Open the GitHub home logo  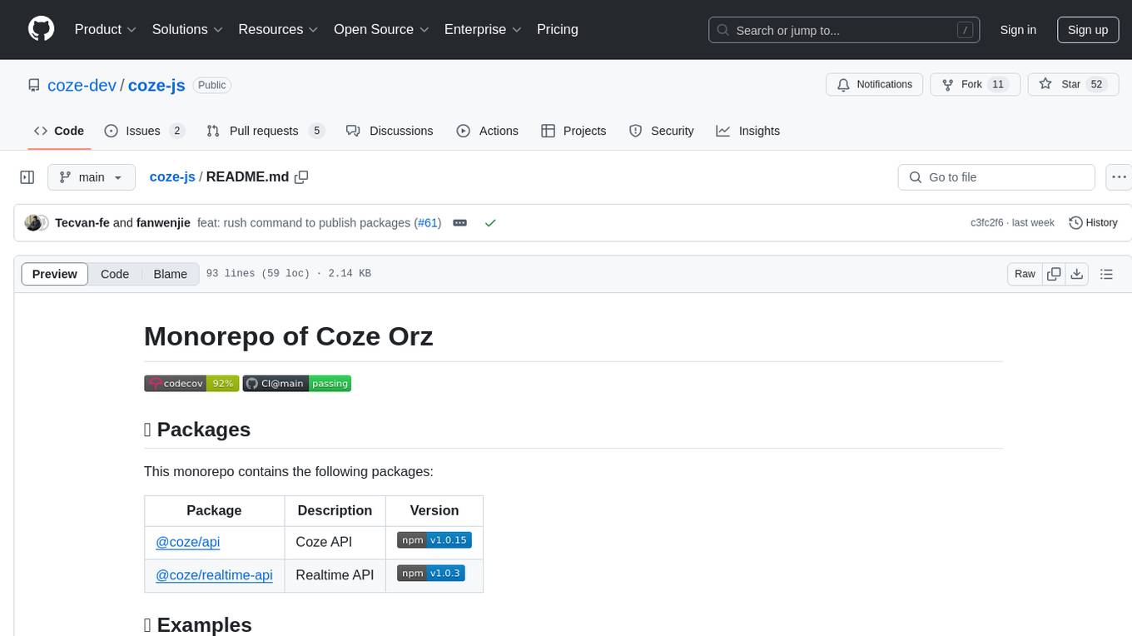(x=41, y=29)
